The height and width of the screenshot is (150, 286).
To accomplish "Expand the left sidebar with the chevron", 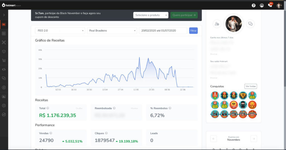I will [x=4, y=15].
